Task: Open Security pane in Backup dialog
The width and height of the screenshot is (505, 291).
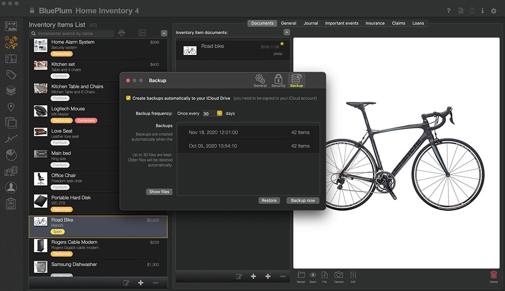Action: coord(278,81)
